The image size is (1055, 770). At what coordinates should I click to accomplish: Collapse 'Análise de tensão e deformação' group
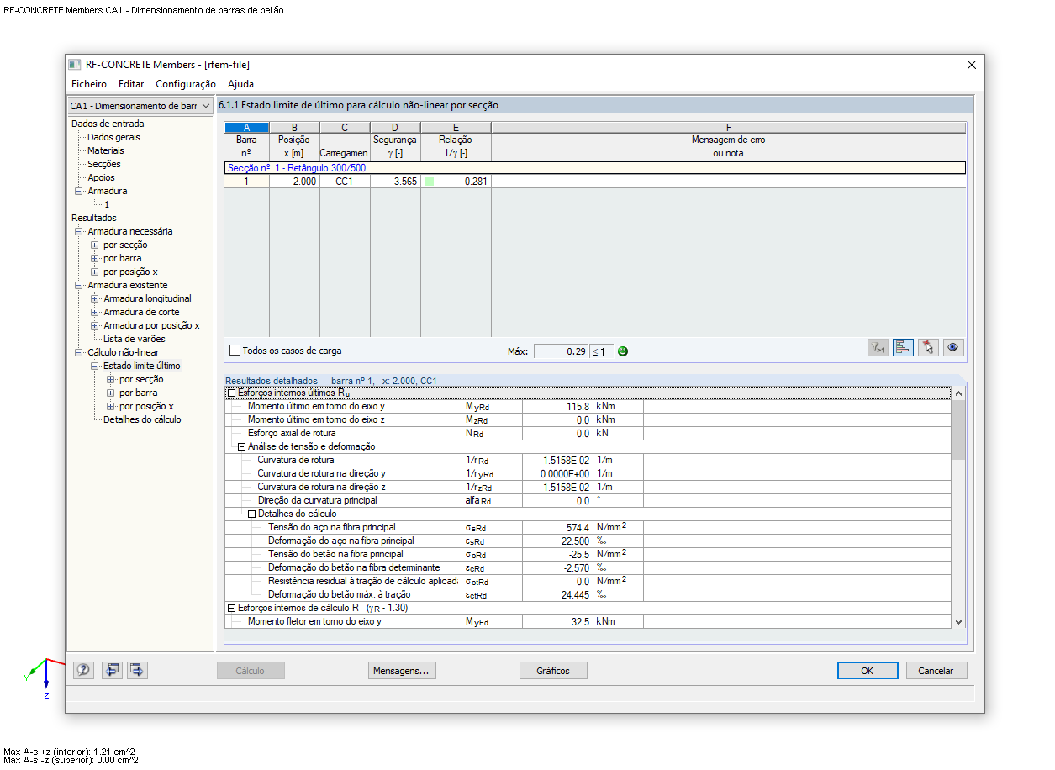[x=241, y=446]
